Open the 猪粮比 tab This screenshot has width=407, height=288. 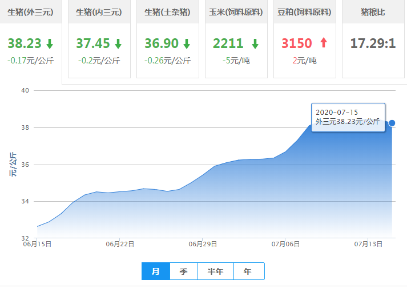[373, 12]
